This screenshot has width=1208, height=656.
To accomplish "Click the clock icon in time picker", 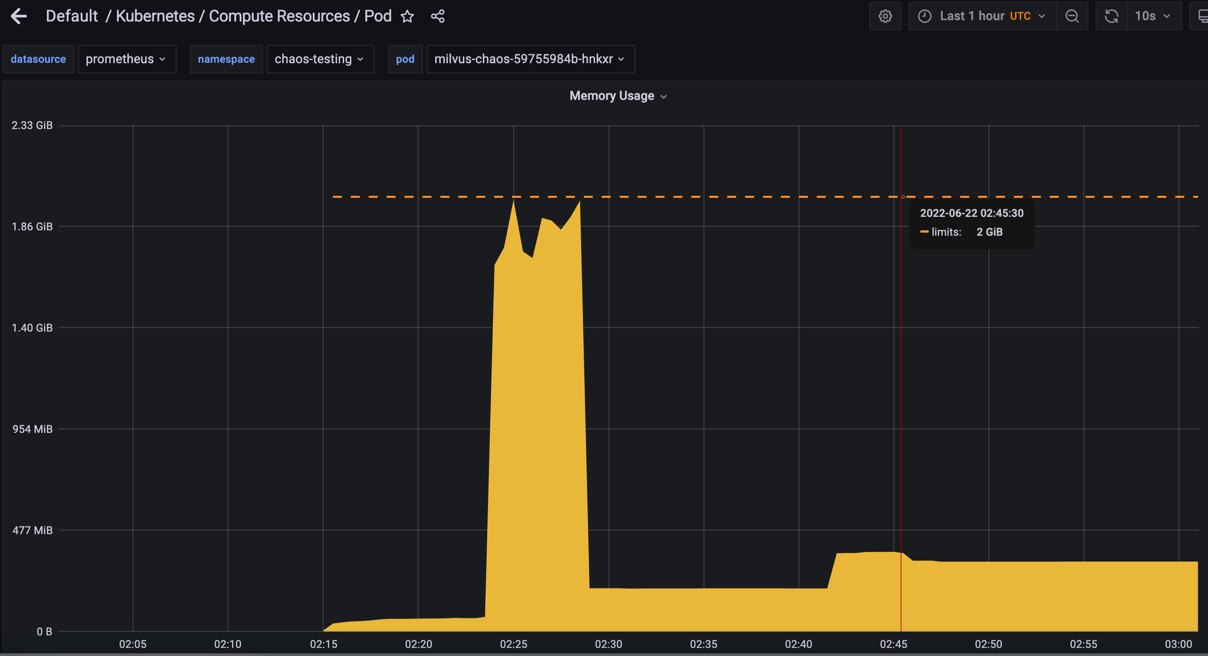I will [924, 17].
